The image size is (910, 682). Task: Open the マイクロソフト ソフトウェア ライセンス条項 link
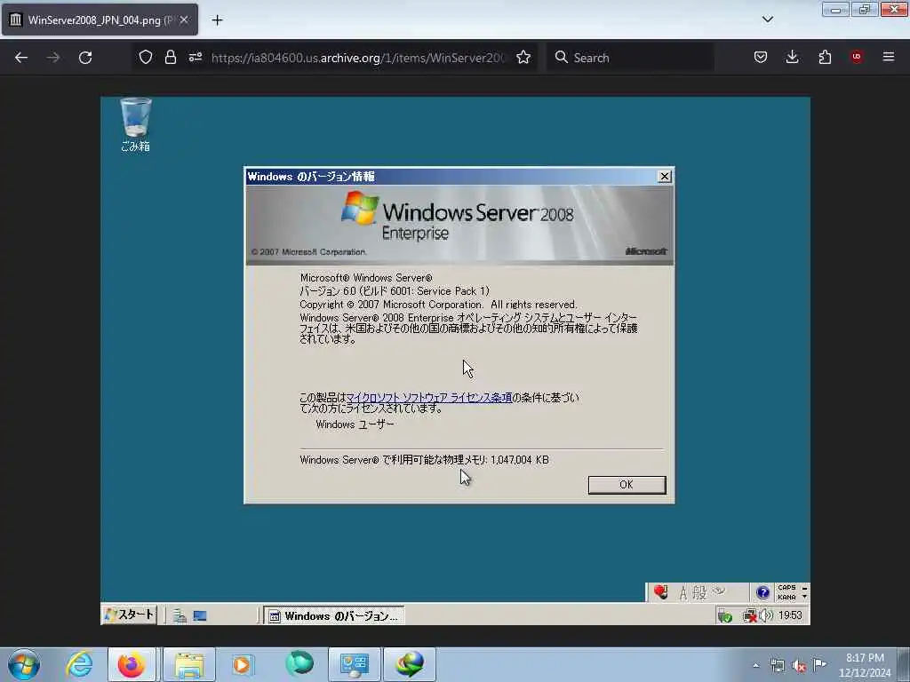pos(429,397)
